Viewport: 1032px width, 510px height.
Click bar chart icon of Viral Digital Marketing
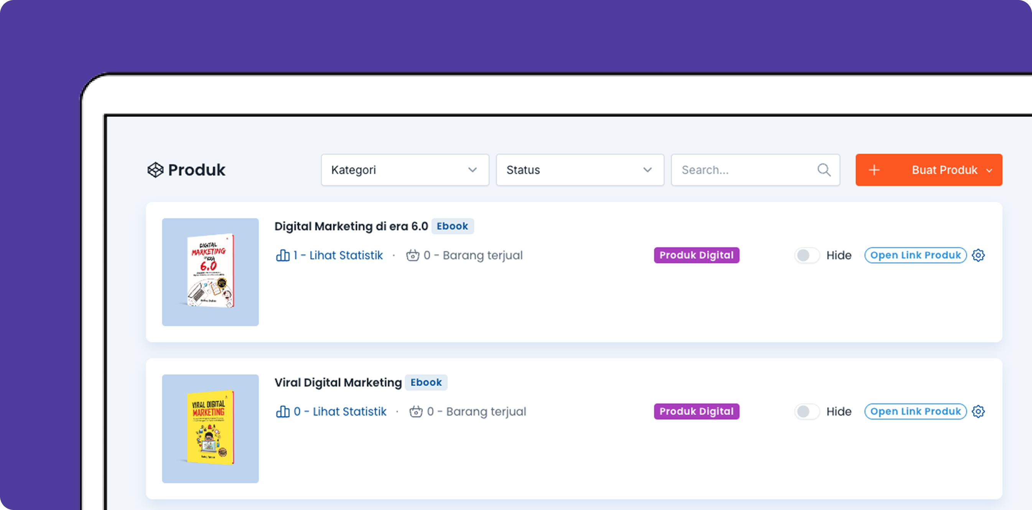(x=282, y=412)
